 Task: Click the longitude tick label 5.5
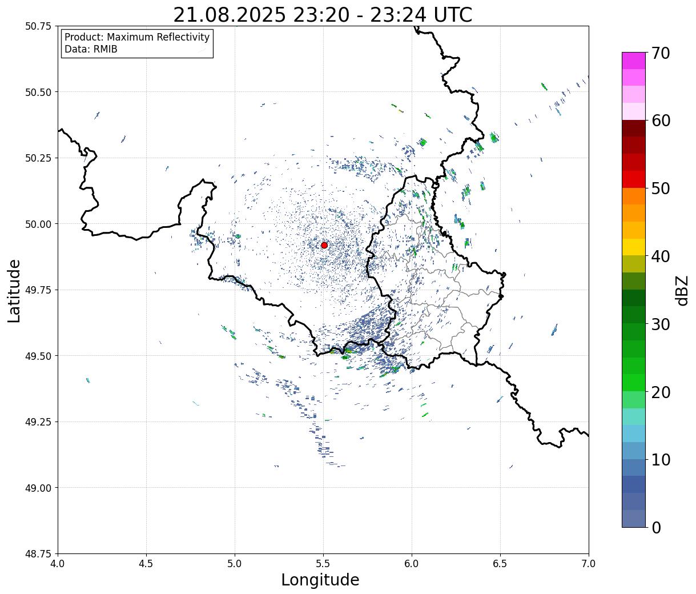pos(323,563)
